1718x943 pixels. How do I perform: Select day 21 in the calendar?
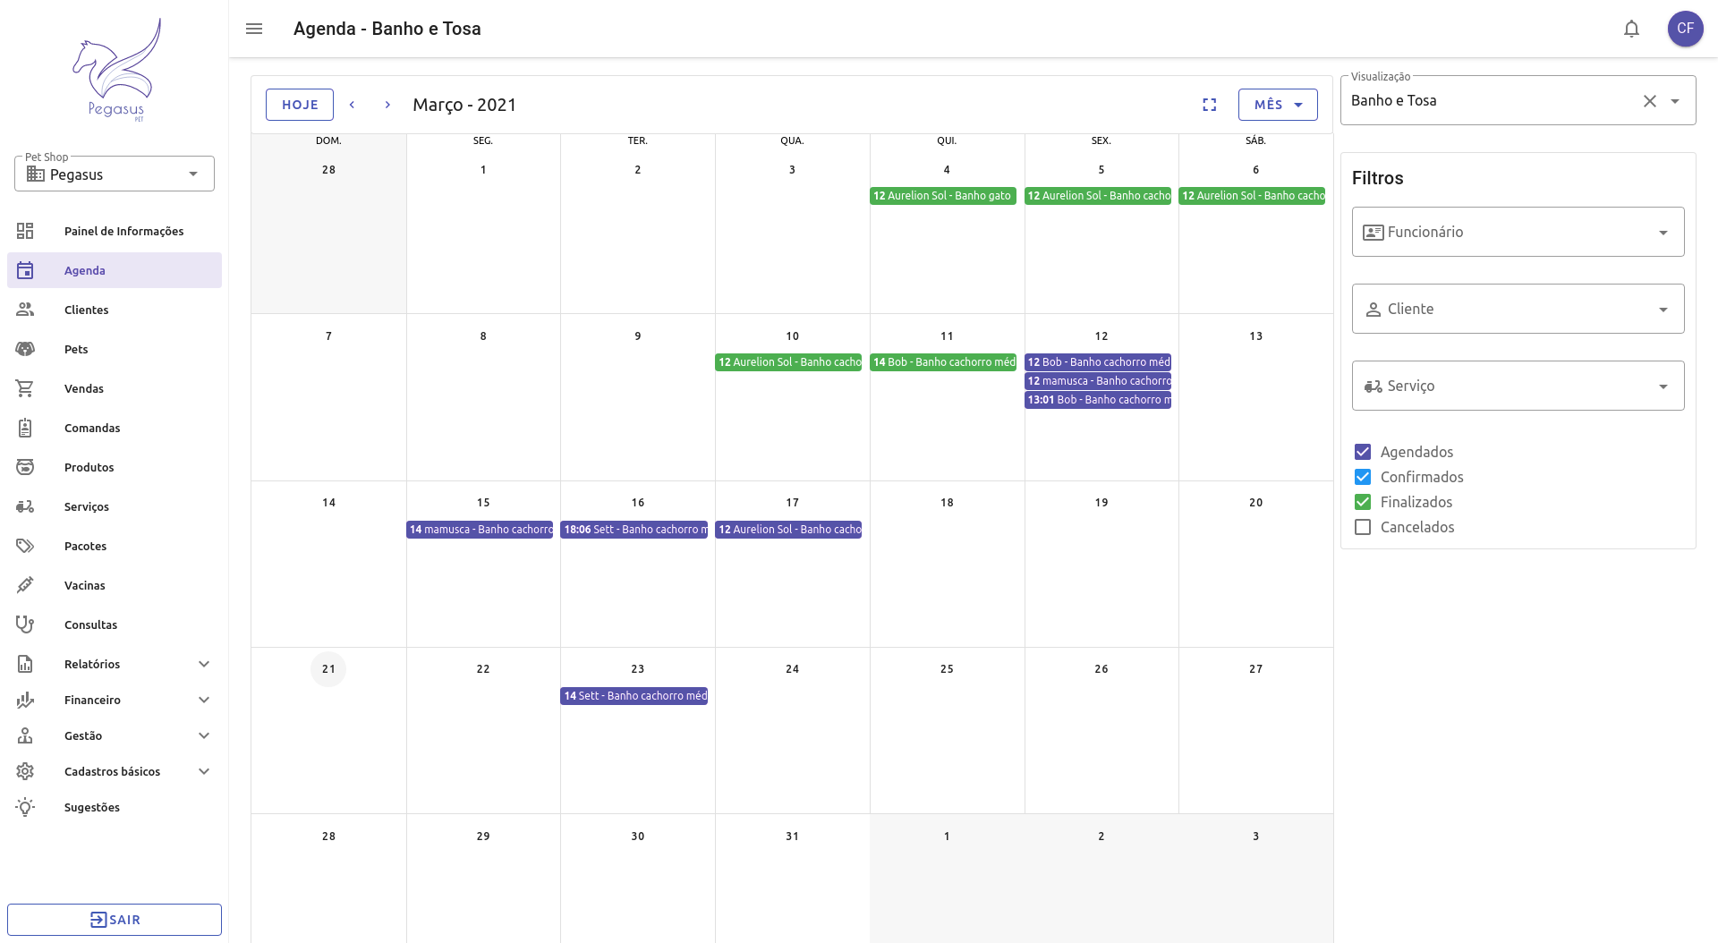point(328,669)
